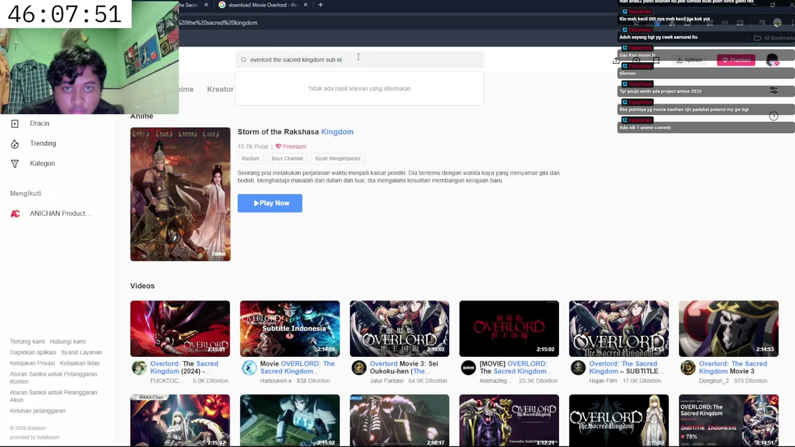Open Trending in the sidebar
Image resolution: width=795 pixels, height=447 pixels.
(43, 143)
